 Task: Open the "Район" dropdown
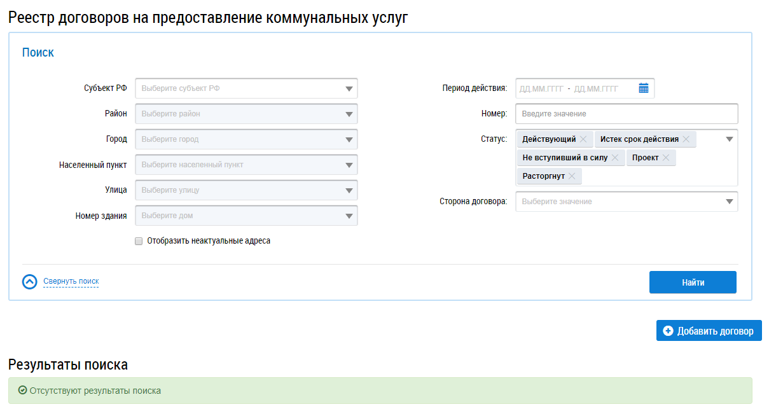(246, 114)
